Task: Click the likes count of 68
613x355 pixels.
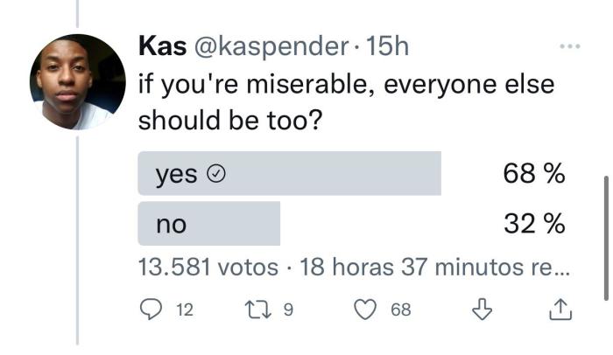Action: [x=401, y=309]
